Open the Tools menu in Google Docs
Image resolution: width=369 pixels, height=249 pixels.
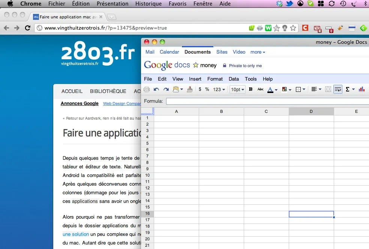(250, 79)
